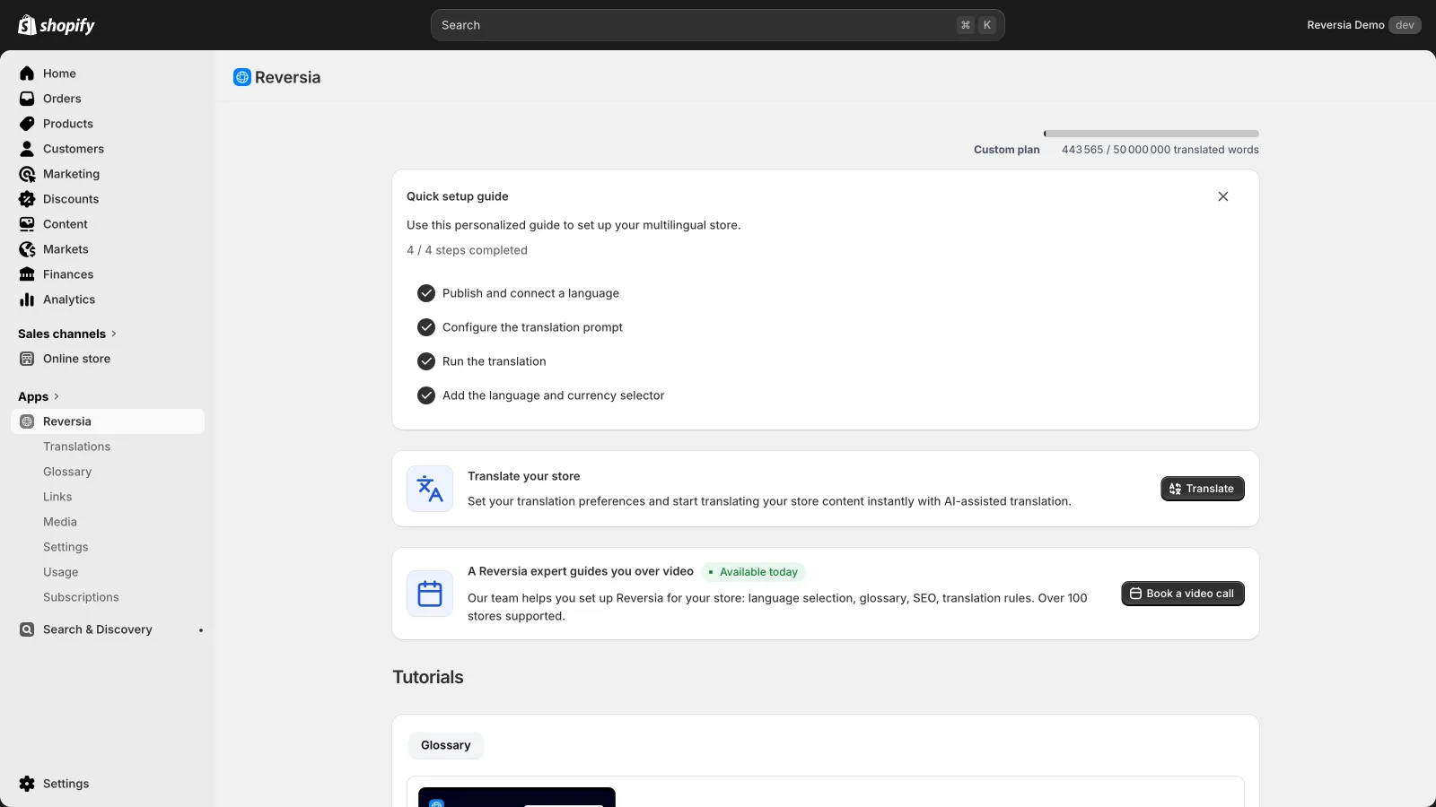Toggle the Run the translation step
The image size is (1436, 807).
426,361
